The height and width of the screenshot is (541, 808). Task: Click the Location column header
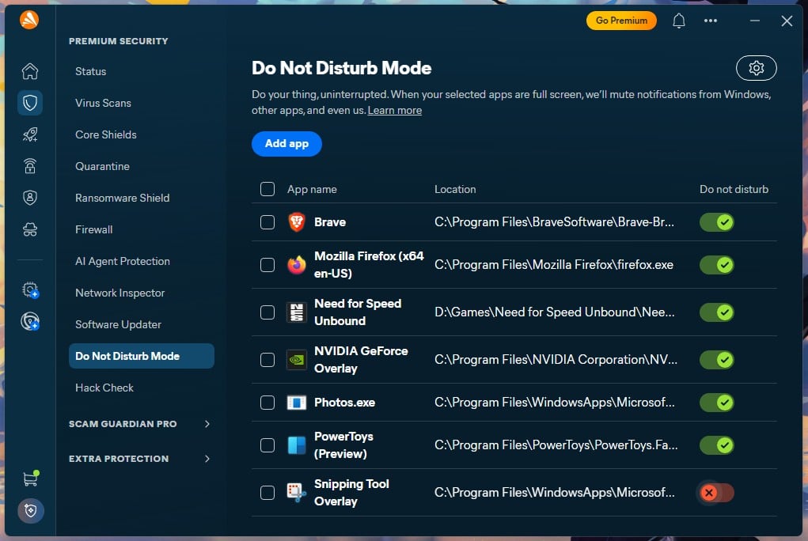tap(455, 189)
